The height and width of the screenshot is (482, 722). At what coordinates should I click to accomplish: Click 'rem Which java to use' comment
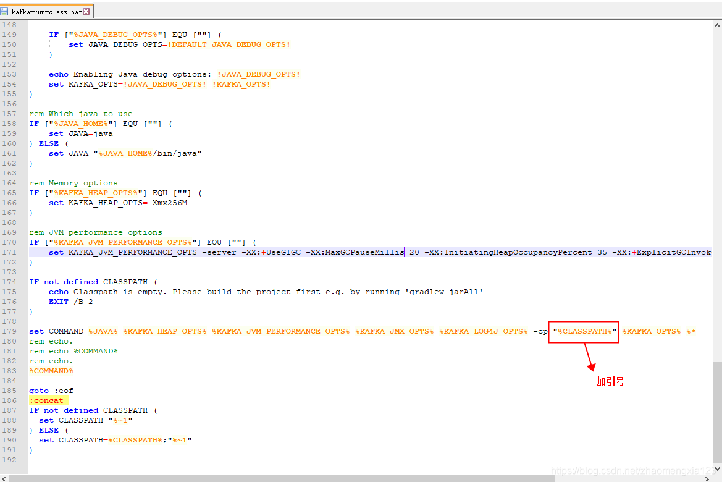(80, 114)
